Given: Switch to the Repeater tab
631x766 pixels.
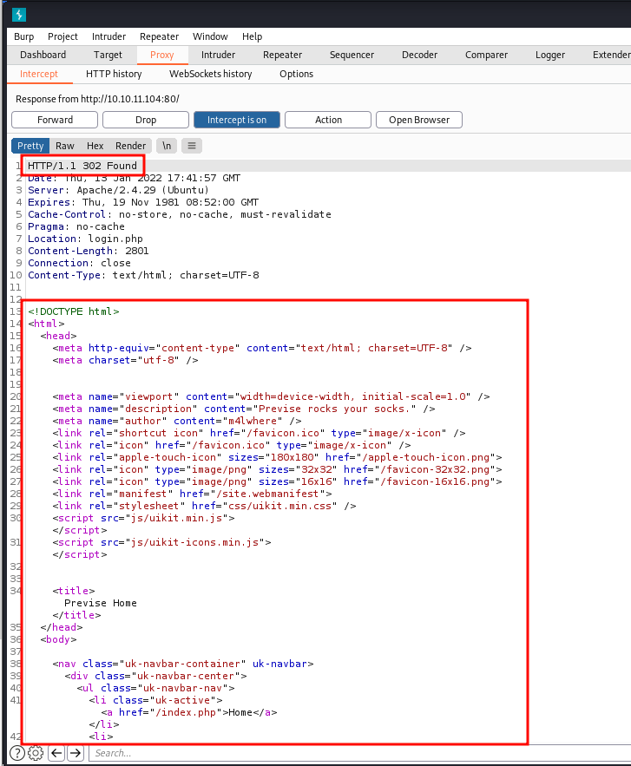Looking at the screenshot, I should 282,55.
